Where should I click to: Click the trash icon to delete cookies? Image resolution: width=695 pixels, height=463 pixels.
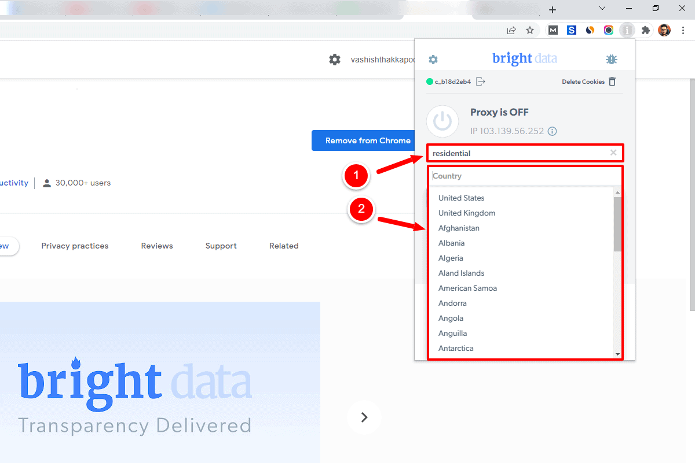click(x=612, y=82)
